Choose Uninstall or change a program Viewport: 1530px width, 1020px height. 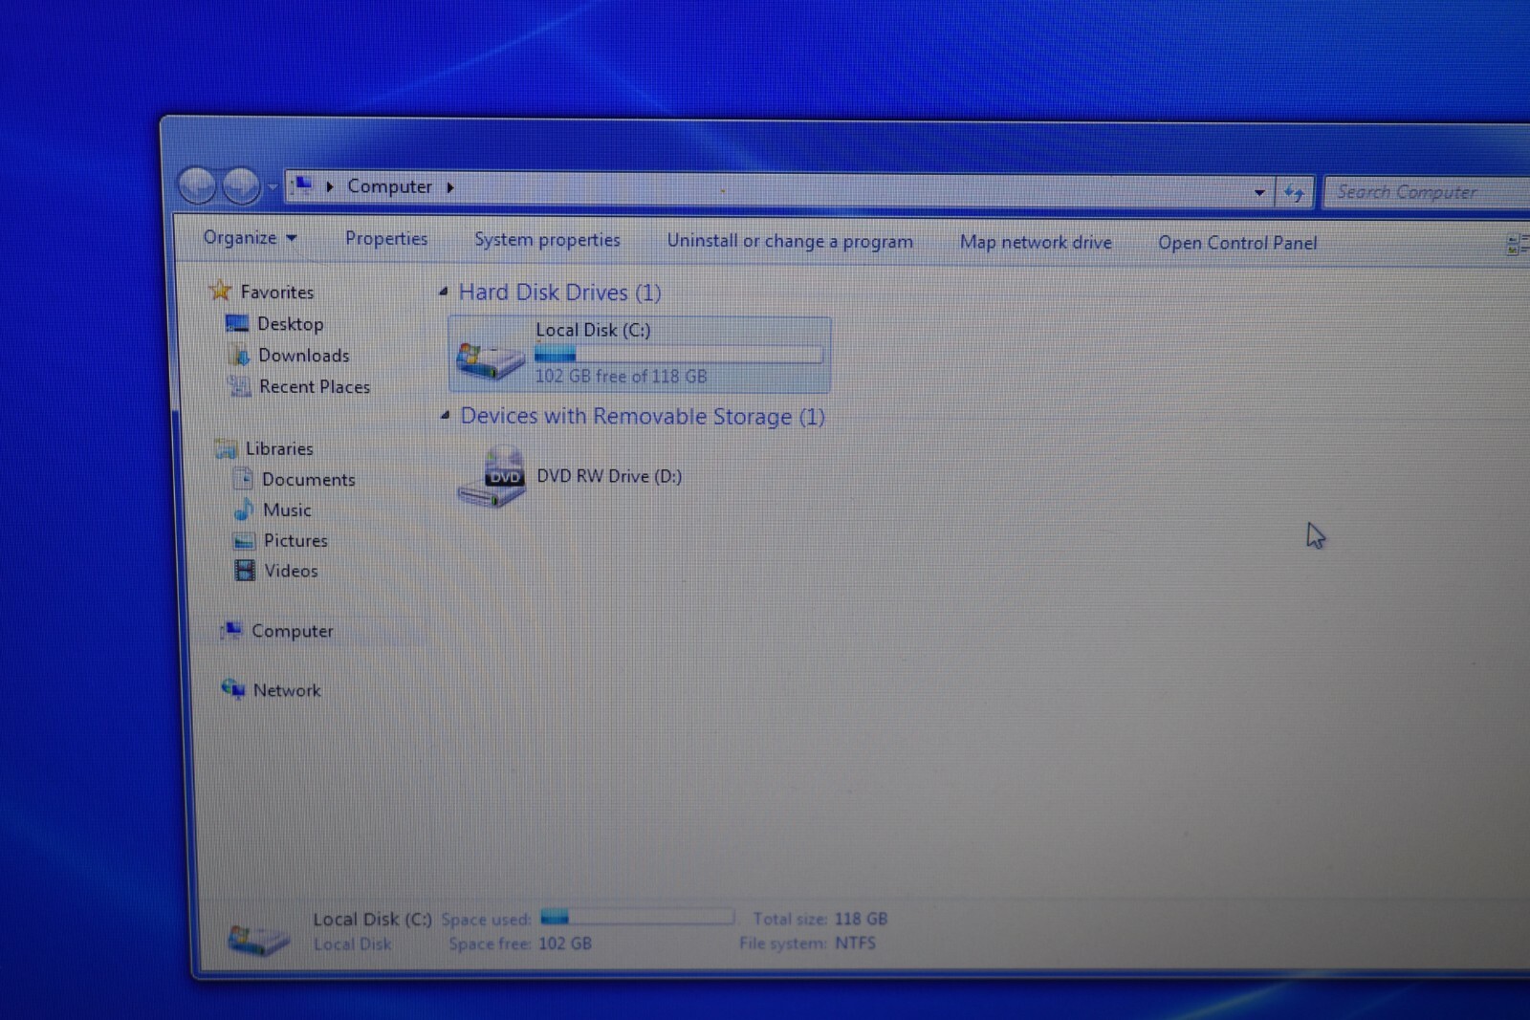click(x=790, y=241)
